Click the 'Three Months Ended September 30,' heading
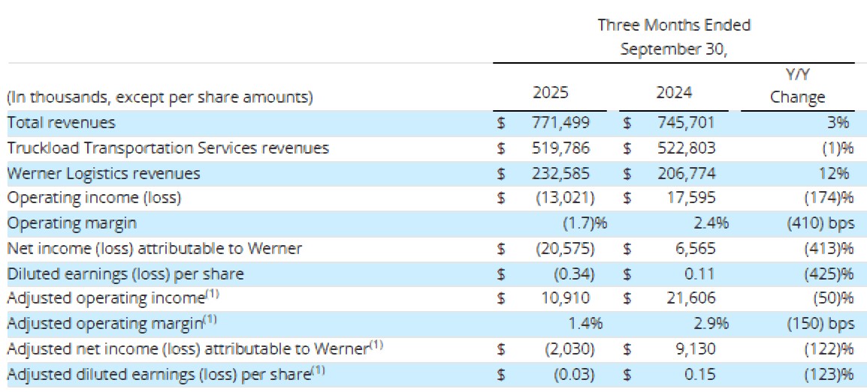This screenshot has height=392, width=867. coord(674,37)
